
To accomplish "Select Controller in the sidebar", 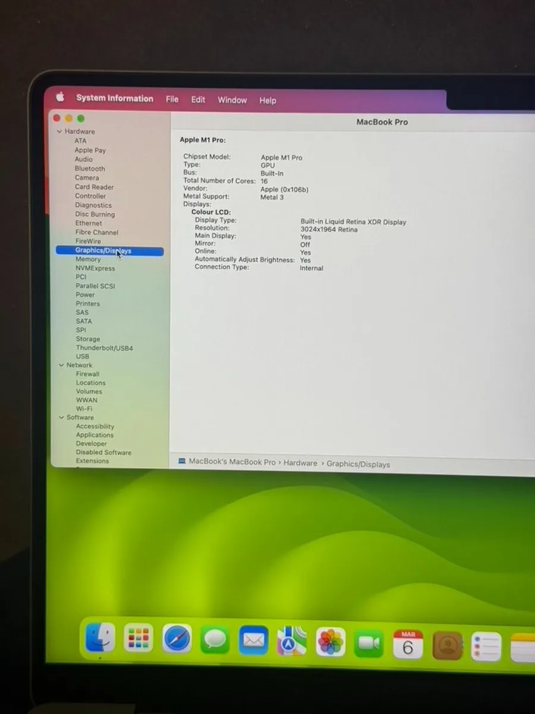I will pyautogui.click(x=90, y=196).
